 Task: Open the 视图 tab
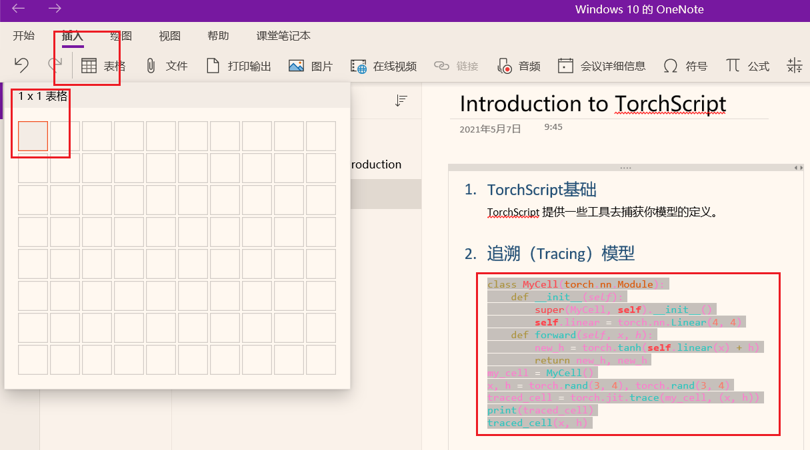coord(169,36)
